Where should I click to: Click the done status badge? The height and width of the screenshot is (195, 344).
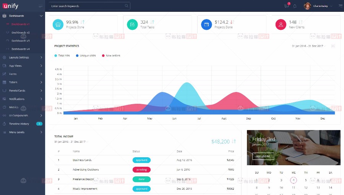(x=141, y=179)
